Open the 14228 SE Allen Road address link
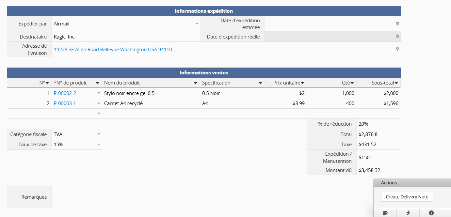 pos(113,50)
